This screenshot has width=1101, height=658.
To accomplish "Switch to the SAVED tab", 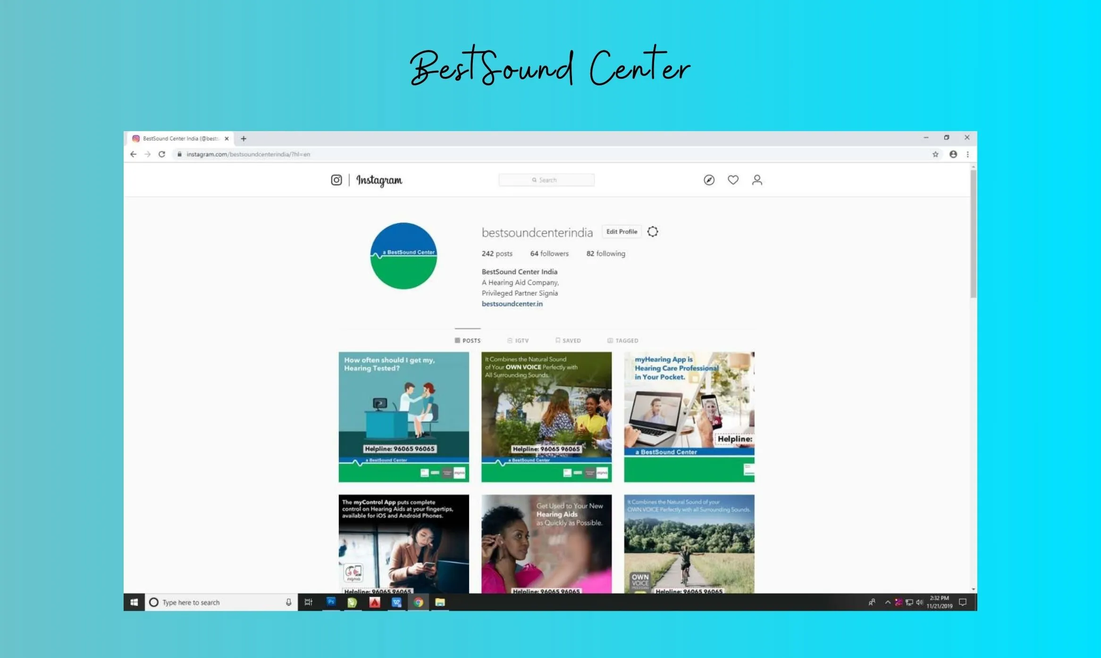I will click(x=568, y=341).
